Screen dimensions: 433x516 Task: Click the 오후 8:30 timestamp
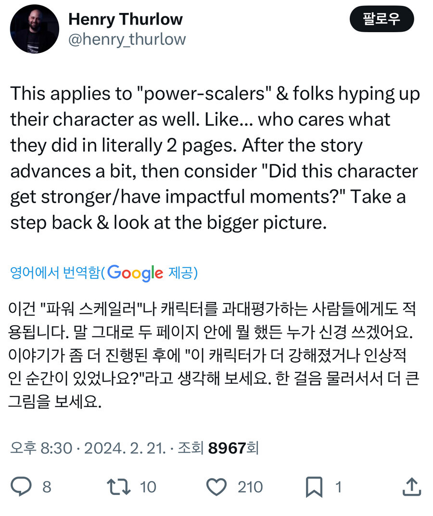40,448
